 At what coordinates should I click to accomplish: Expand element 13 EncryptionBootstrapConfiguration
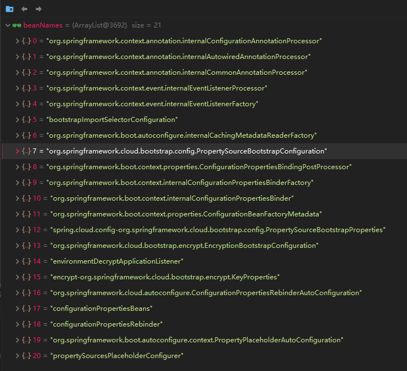(17, 246)
